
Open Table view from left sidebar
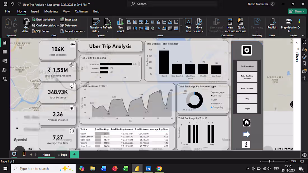pos(4,52)
